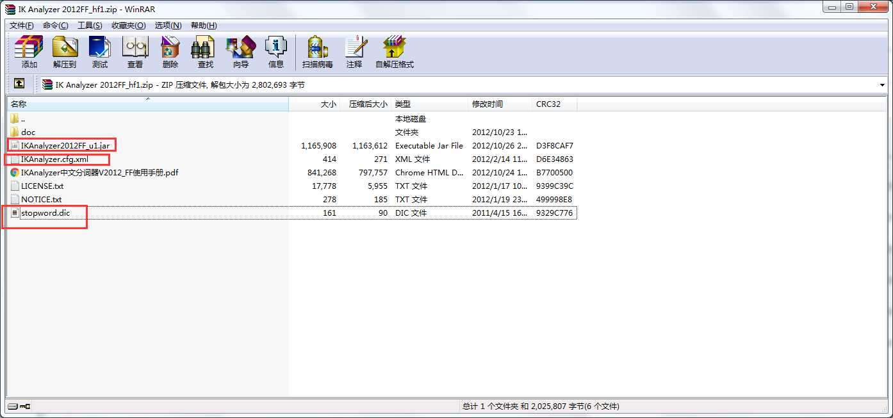
Task: Click the up-one-level folder button
Action: point(19,84)
